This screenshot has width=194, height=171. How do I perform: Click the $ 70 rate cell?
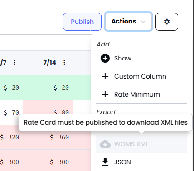(x=11, y=112)
